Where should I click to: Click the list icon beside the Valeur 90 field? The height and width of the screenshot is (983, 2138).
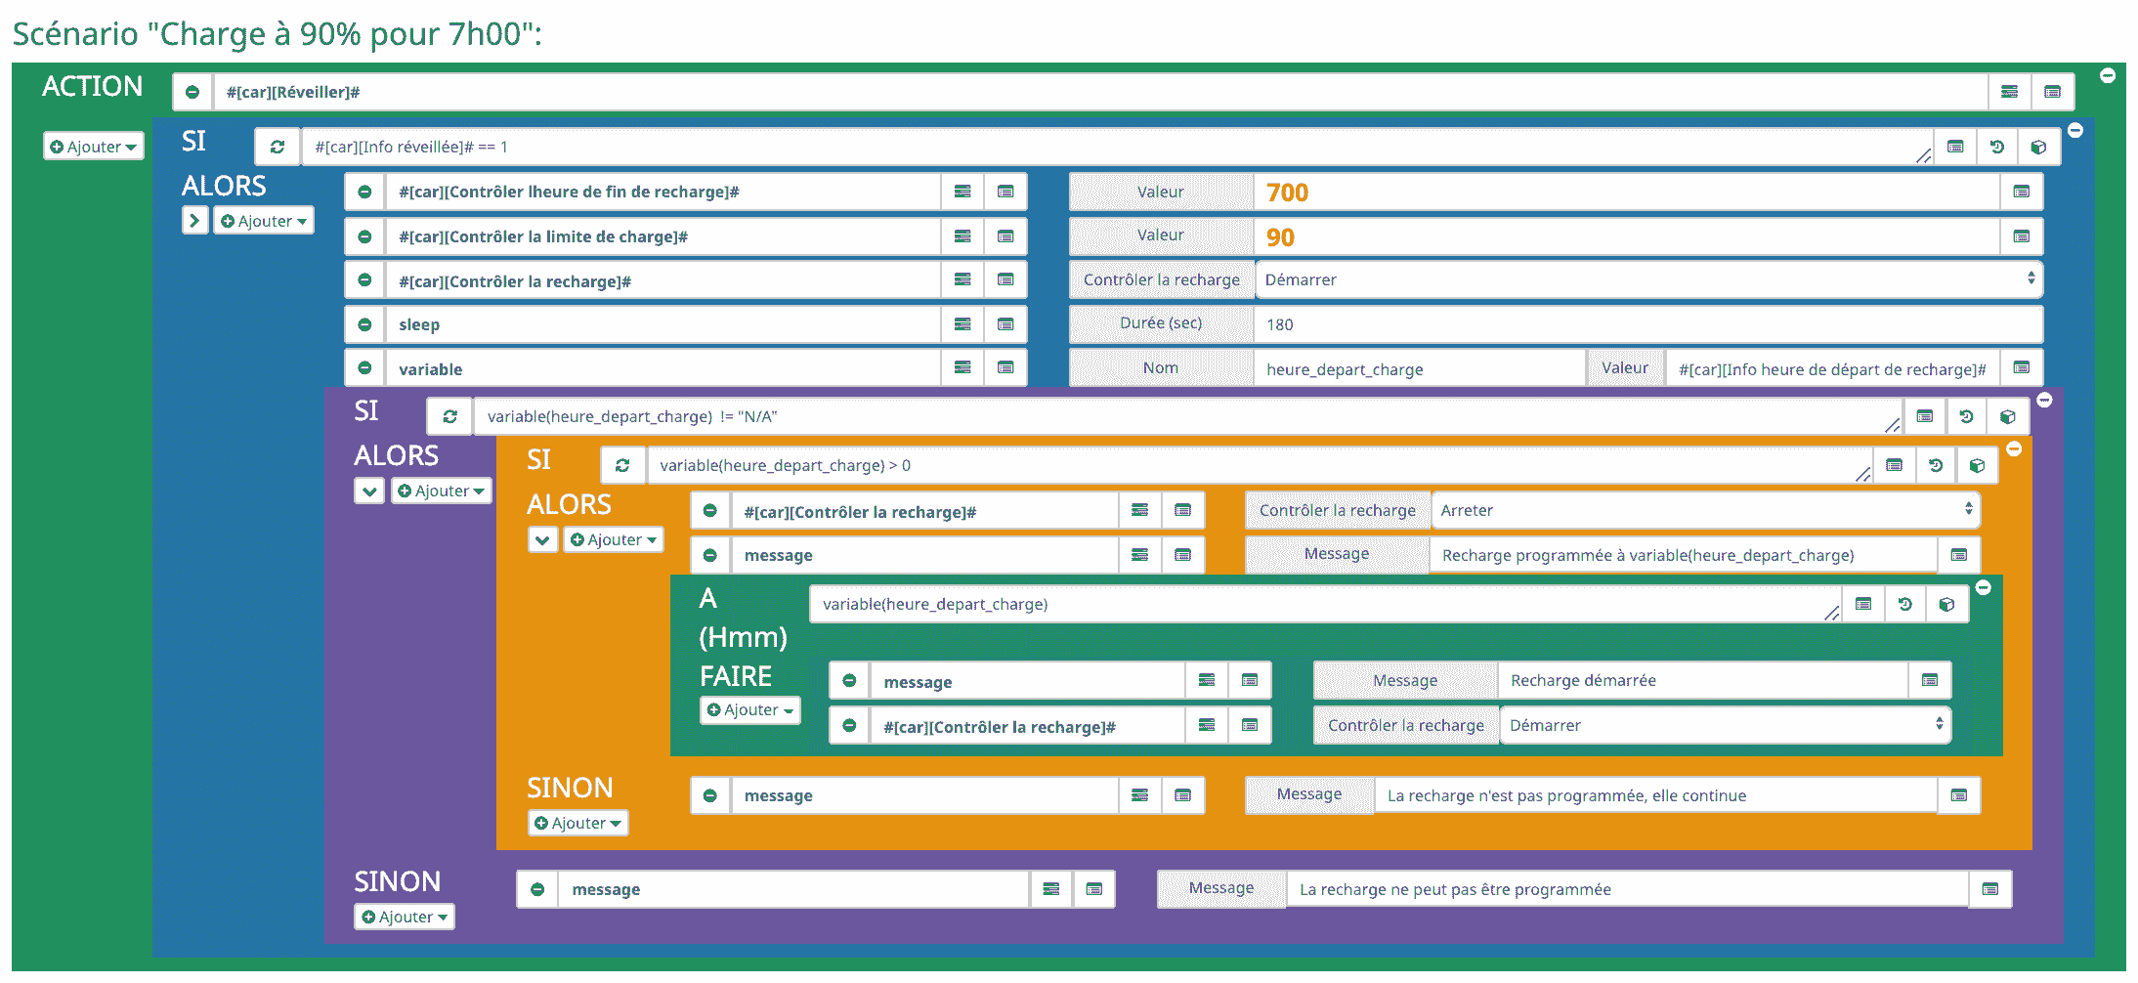click(2022, 236)
